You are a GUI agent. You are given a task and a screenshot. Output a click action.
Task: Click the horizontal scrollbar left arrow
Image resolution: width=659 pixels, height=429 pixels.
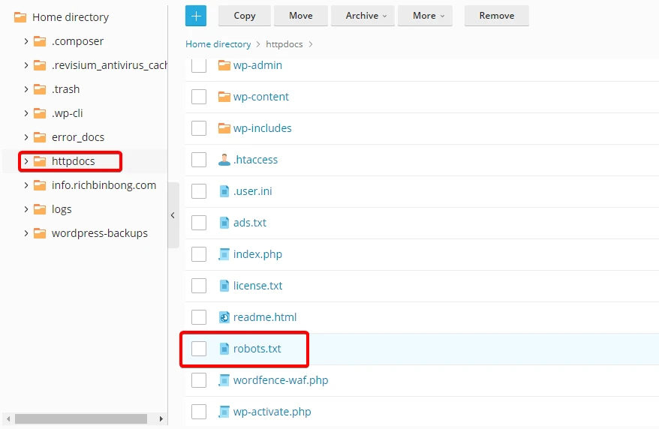coord(8,418)
